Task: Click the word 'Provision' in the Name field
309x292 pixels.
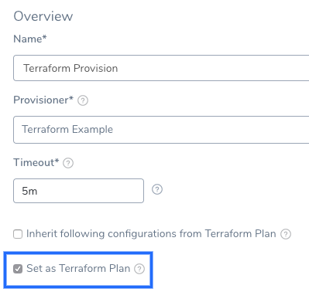Action: 95,68
